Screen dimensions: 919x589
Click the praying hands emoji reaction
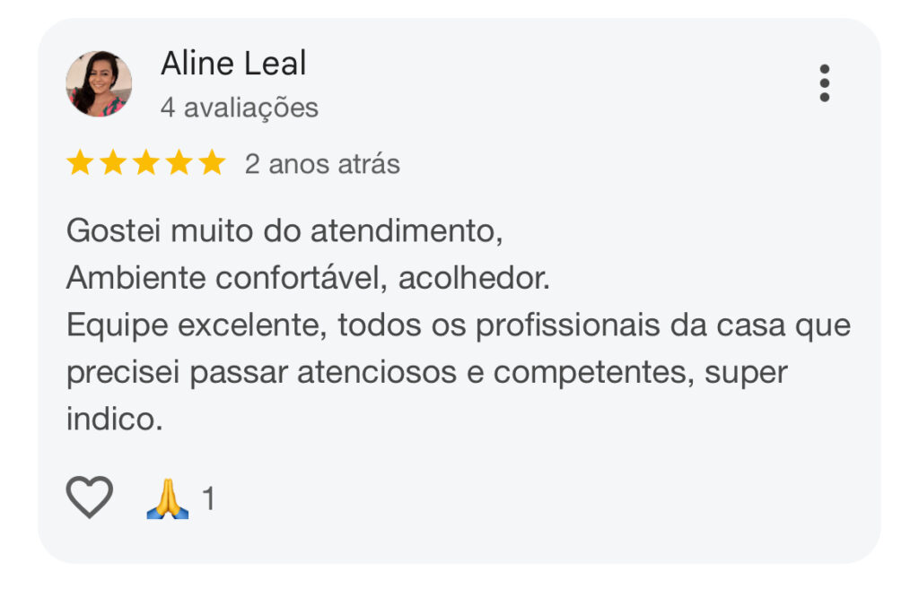pos(168,498)
